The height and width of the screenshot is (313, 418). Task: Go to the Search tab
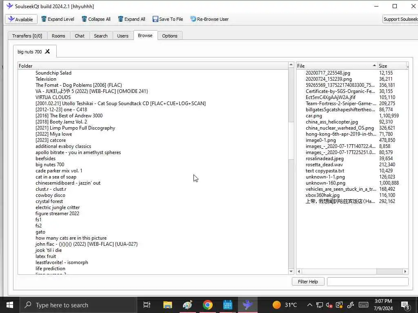pyautogui.click(x=100, y=36)
